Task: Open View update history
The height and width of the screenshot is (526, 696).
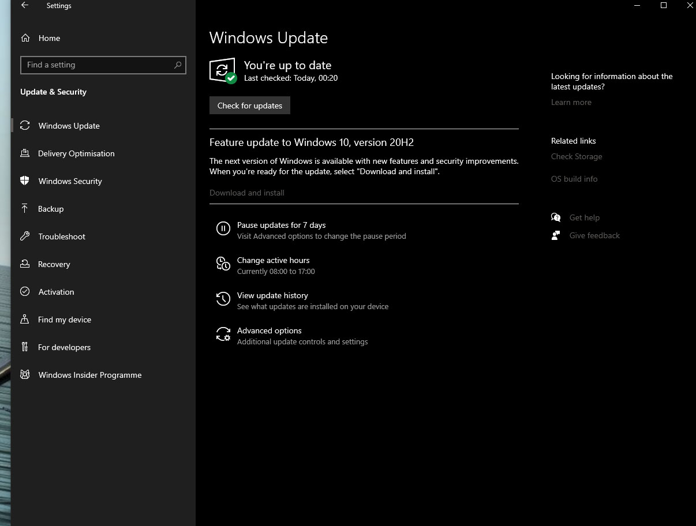Action: coord(272,295)
